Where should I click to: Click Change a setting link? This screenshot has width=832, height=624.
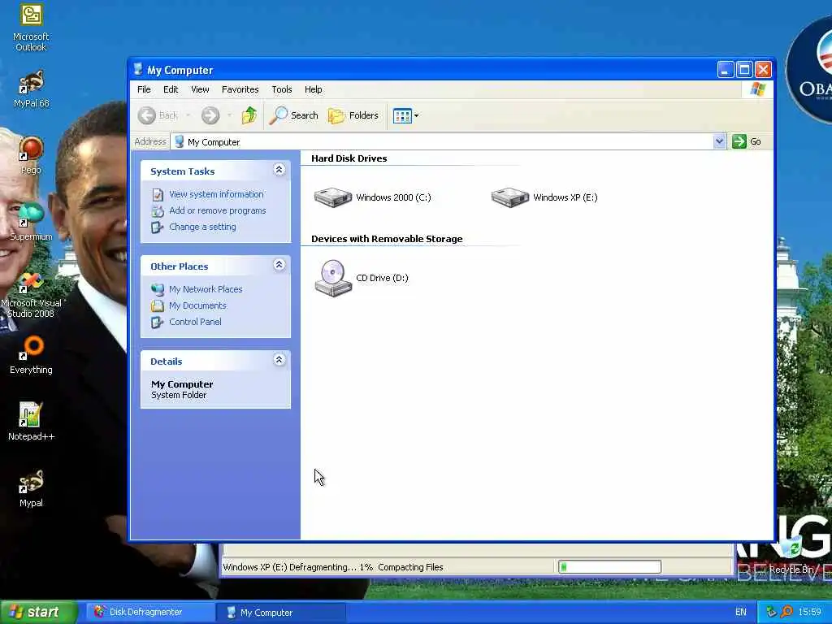202,227
